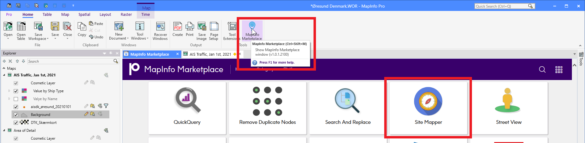
Task: Click the Marketplace search magnifier icon
Action: pyautogui.click(x=542, y=70)
